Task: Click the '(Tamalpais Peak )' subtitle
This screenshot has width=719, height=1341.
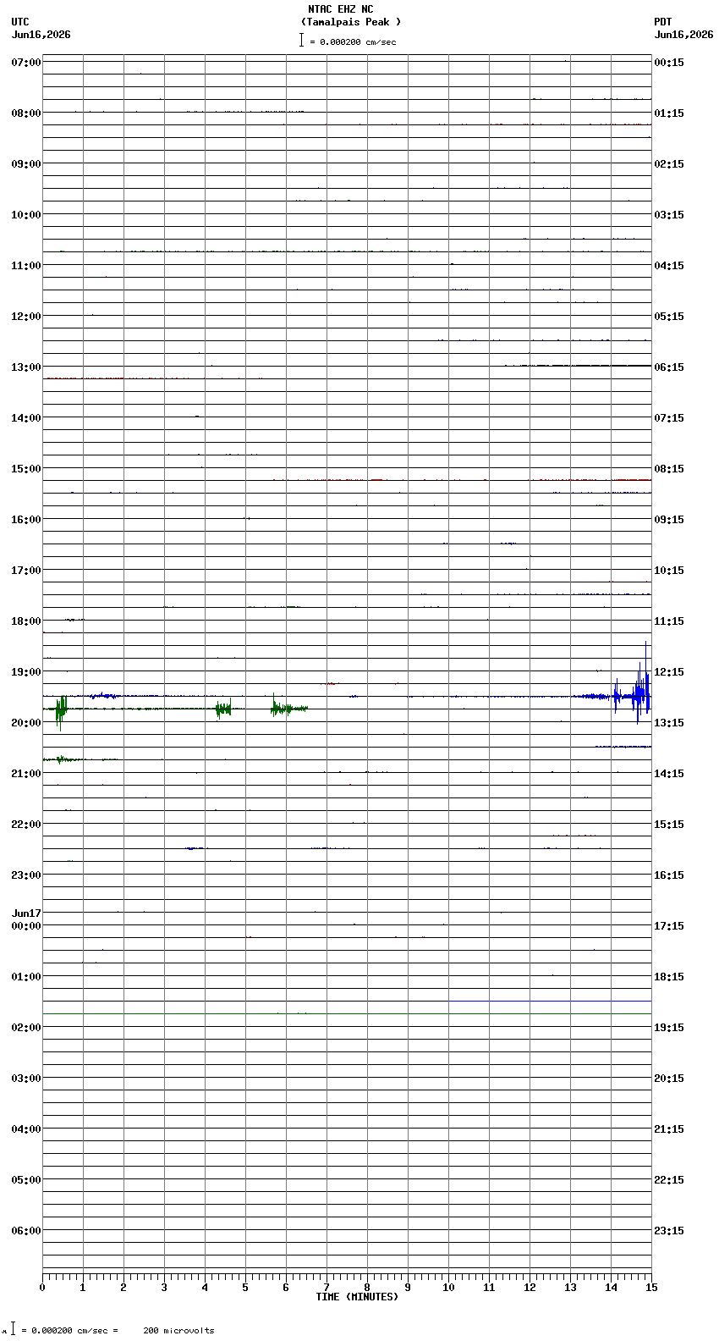Action: pos(351,22)
